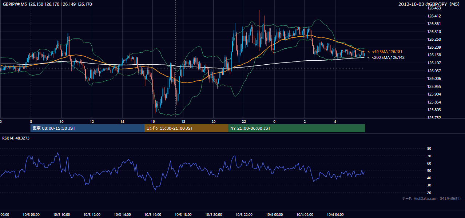Click price axis value 126.260
465x218 pixels.
[x=434, y=39]
